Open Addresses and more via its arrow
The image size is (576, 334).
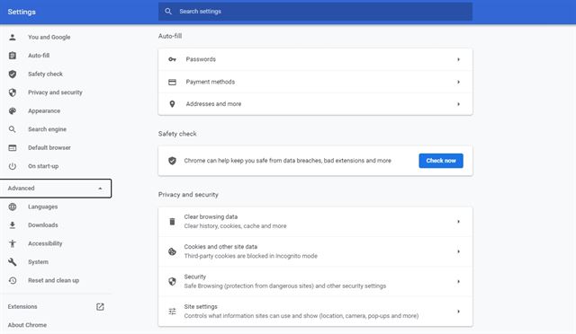[458, 104]
